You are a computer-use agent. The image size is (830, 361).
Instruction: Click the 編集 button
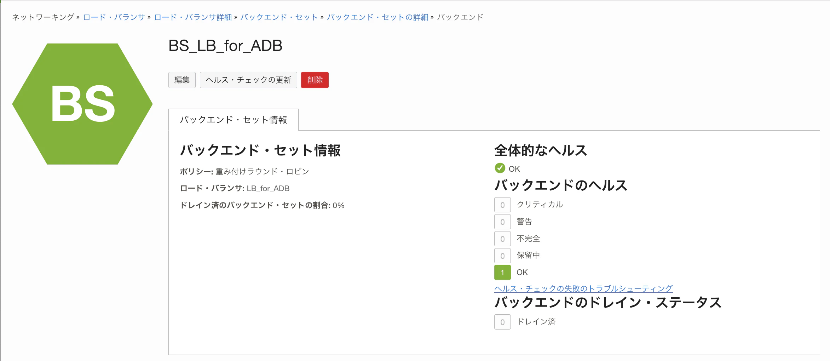[x=182, y=80]
